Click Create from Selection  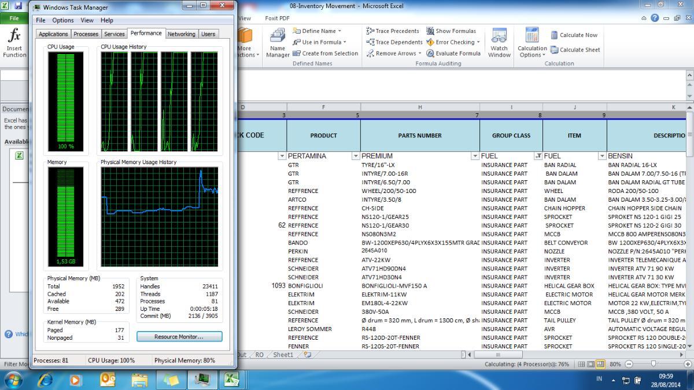[326, 53]
